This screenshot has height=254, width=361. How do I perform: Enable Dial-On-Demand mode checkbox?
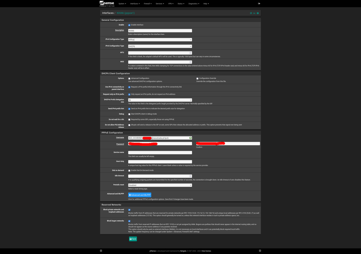click(129, 171)
